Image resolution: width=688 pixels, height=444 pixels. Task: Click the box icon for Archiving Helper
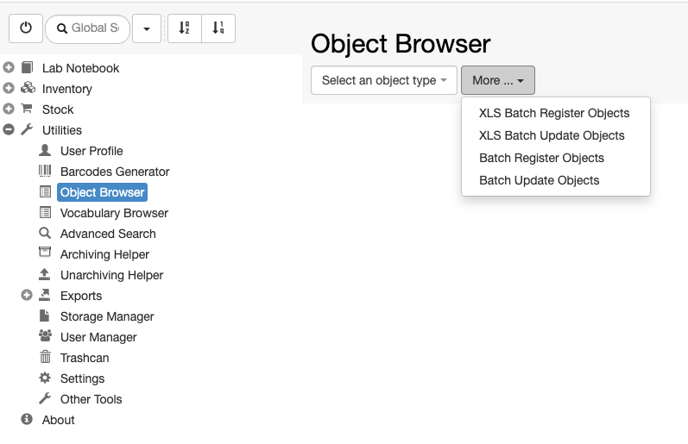click(45, 253)
